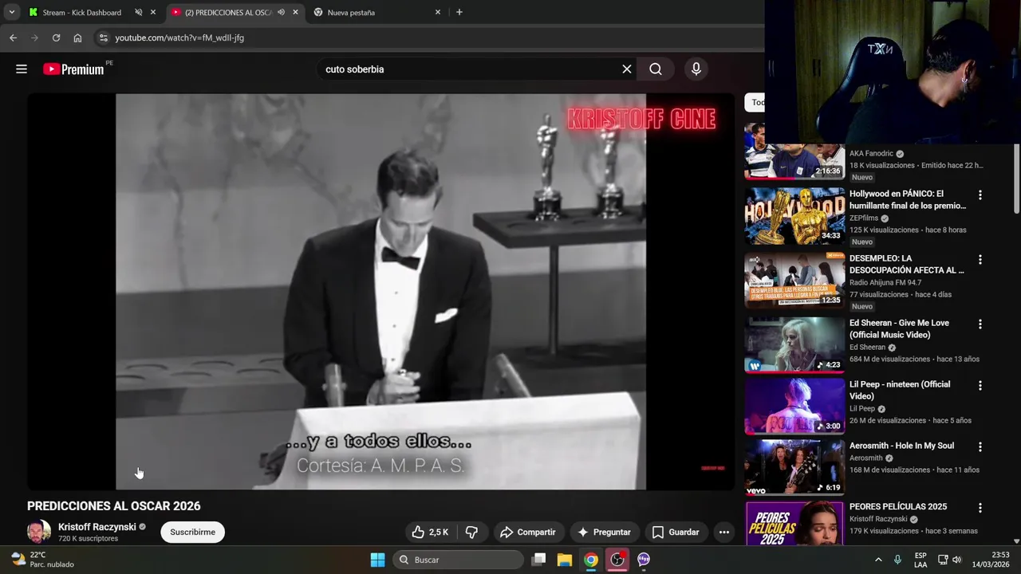The height and width of the screenshot is (574, 1021).
Task: View site information icon in address bar
Action: click(103, 37)
